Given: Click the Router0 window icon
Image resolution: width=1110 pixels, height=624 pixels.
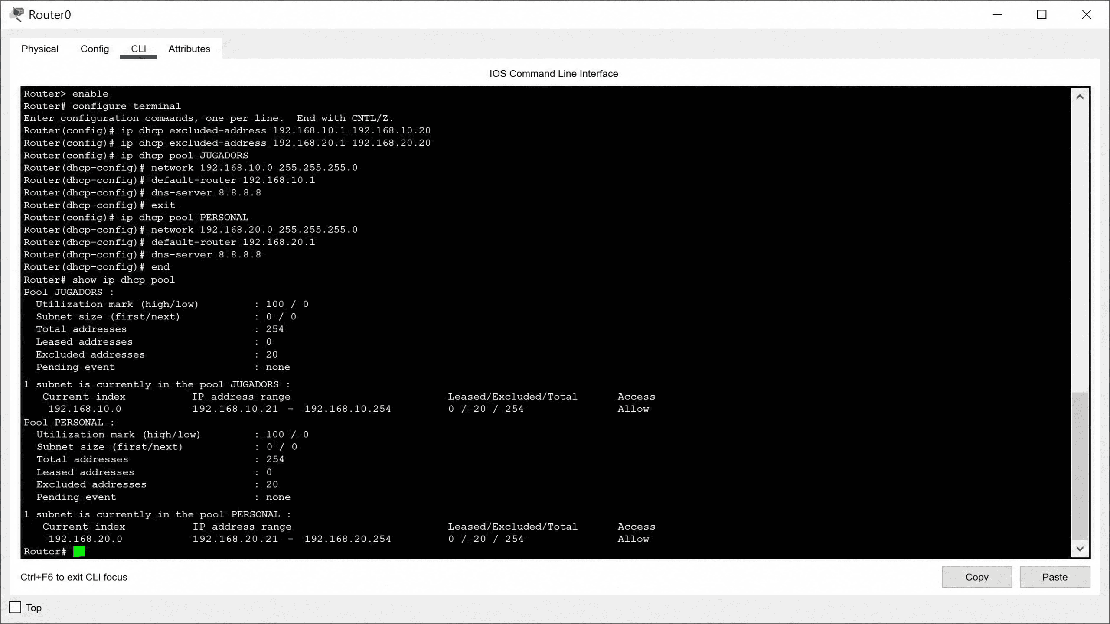Looking at the screenshot, I should click(17, 15).
